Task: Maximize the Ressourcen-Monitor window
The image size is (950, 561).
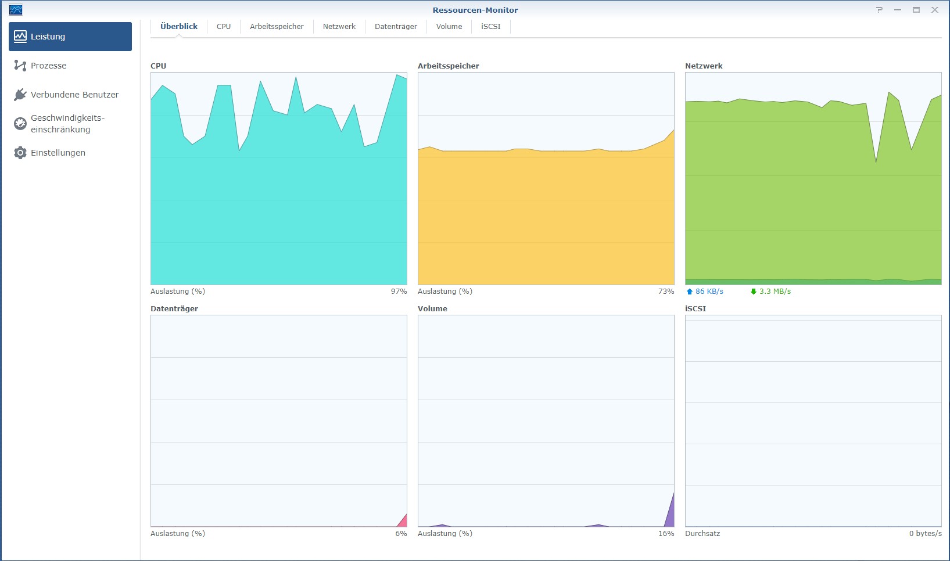Action: [916, 10]
